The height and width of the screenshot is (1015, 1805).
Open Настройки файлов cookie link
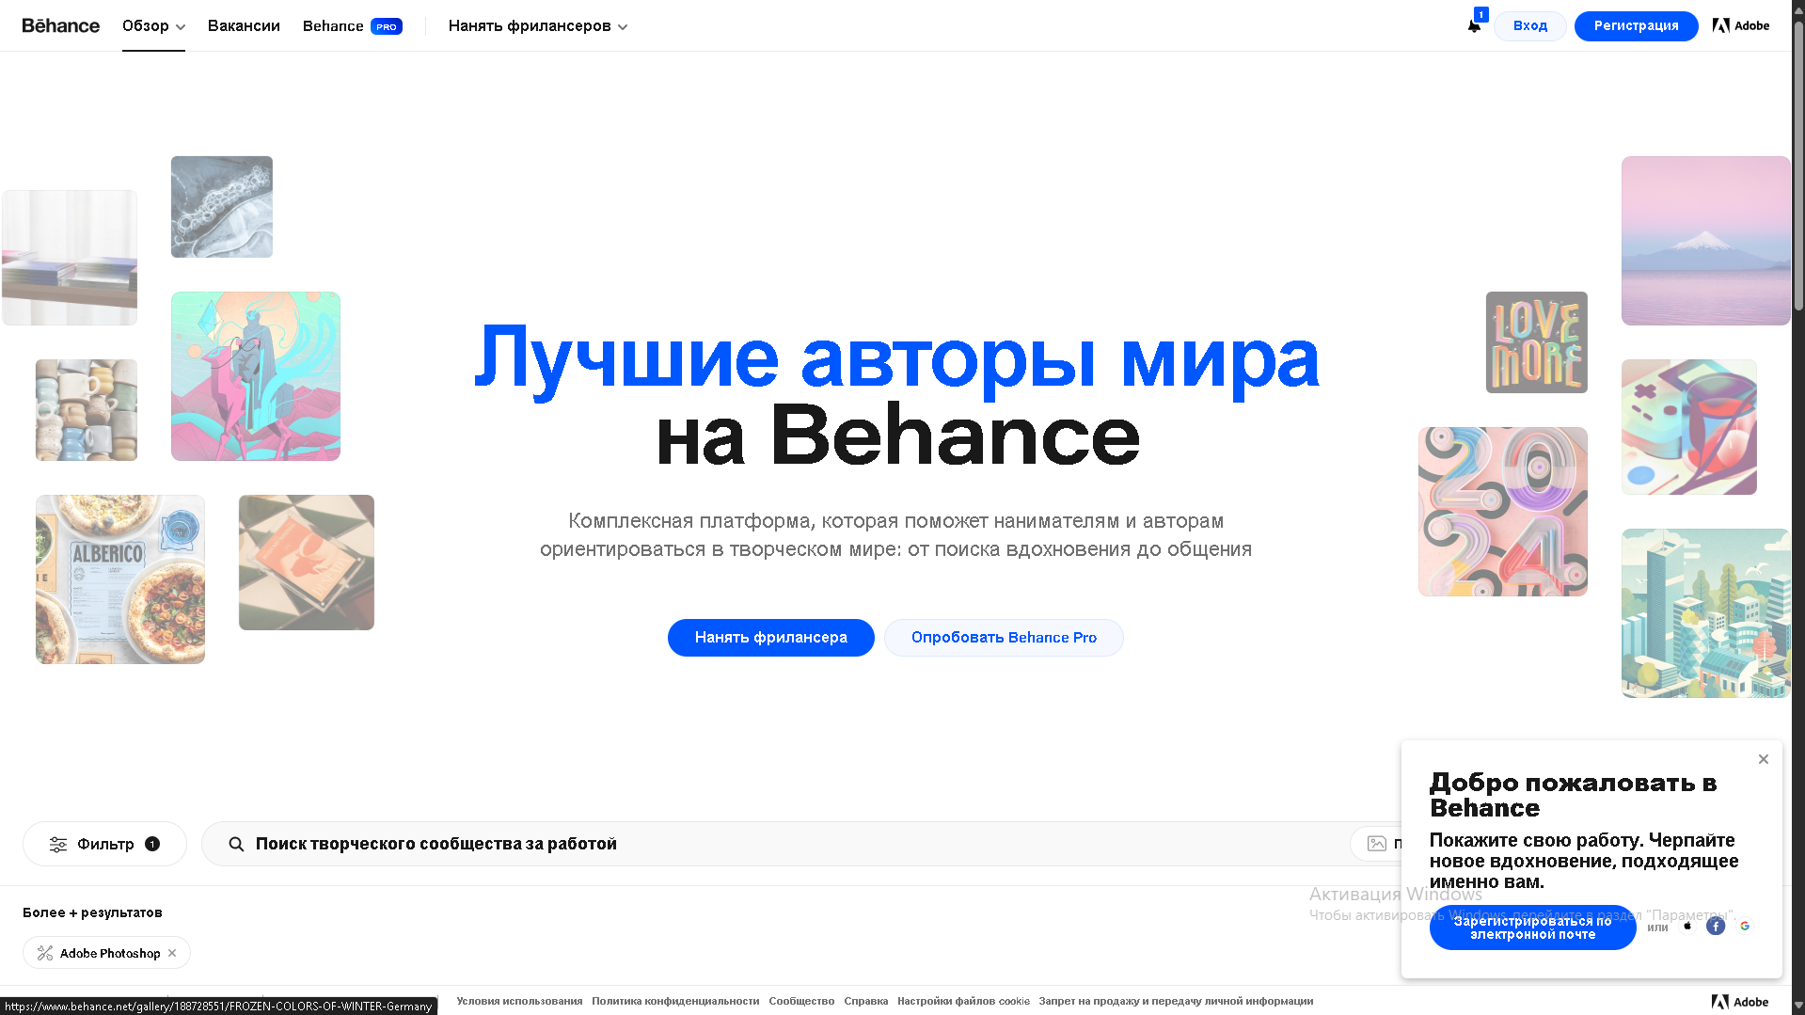963,1001
